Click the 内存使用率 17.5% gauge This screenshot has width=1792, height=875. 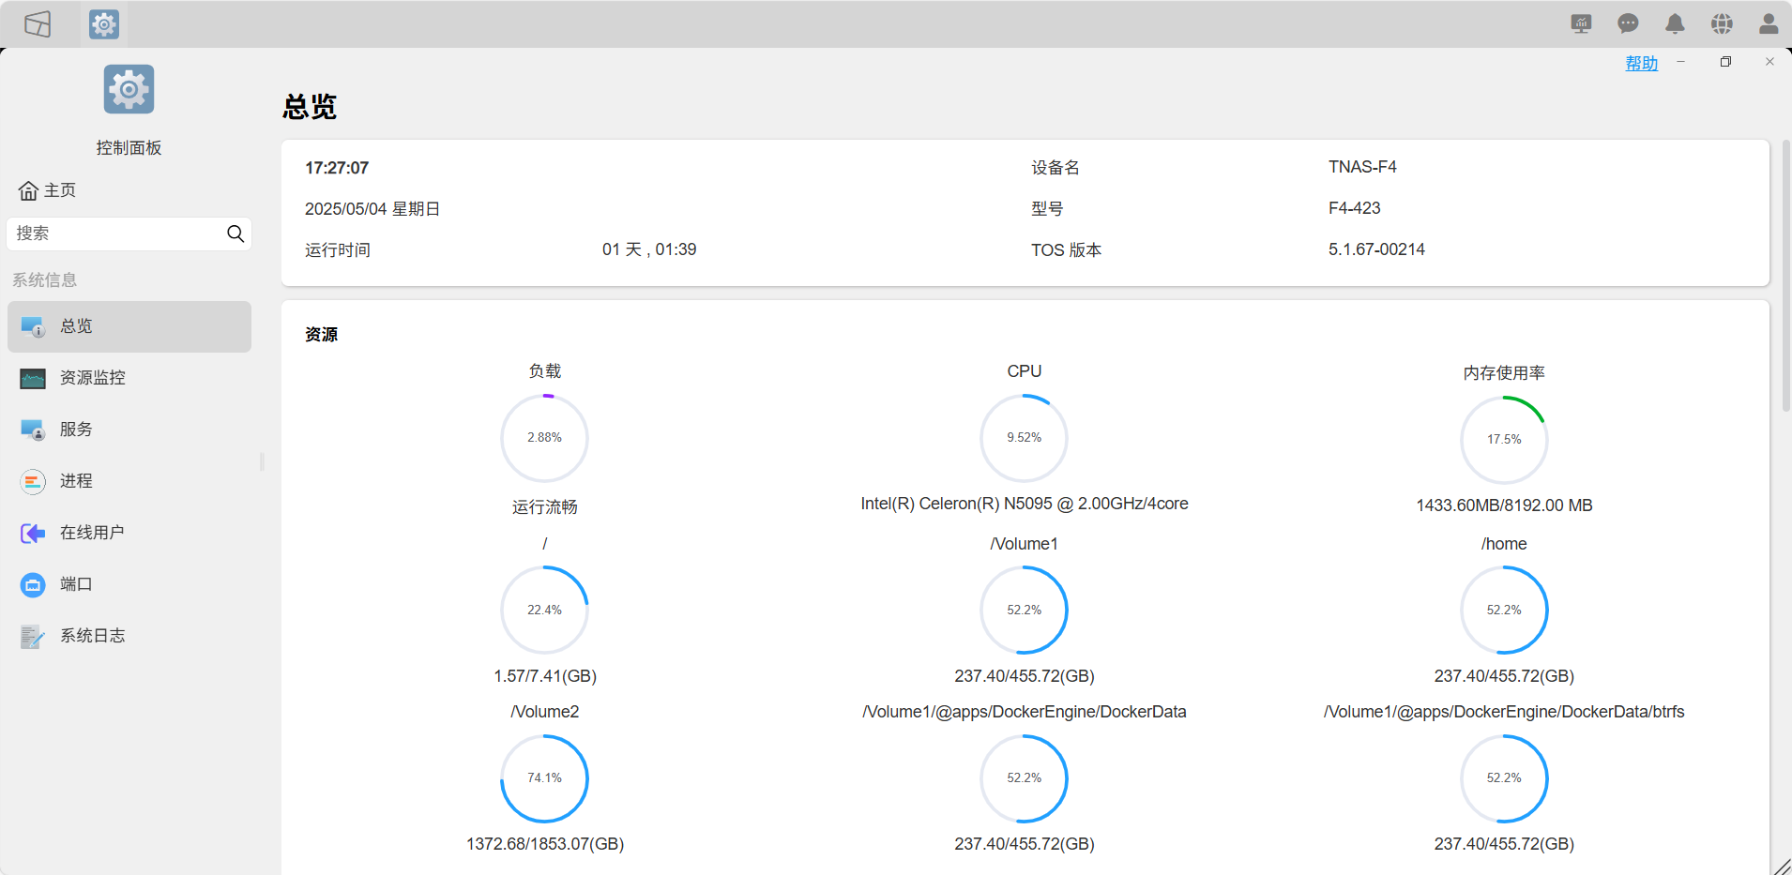pos(1504,440)
